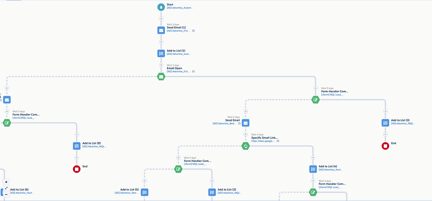Image resolution: width=432 pixels, height=201 pixels.
Task: Click the Form Handler hexagon left of Add to List (8)
Action: (x=7, y=123)
